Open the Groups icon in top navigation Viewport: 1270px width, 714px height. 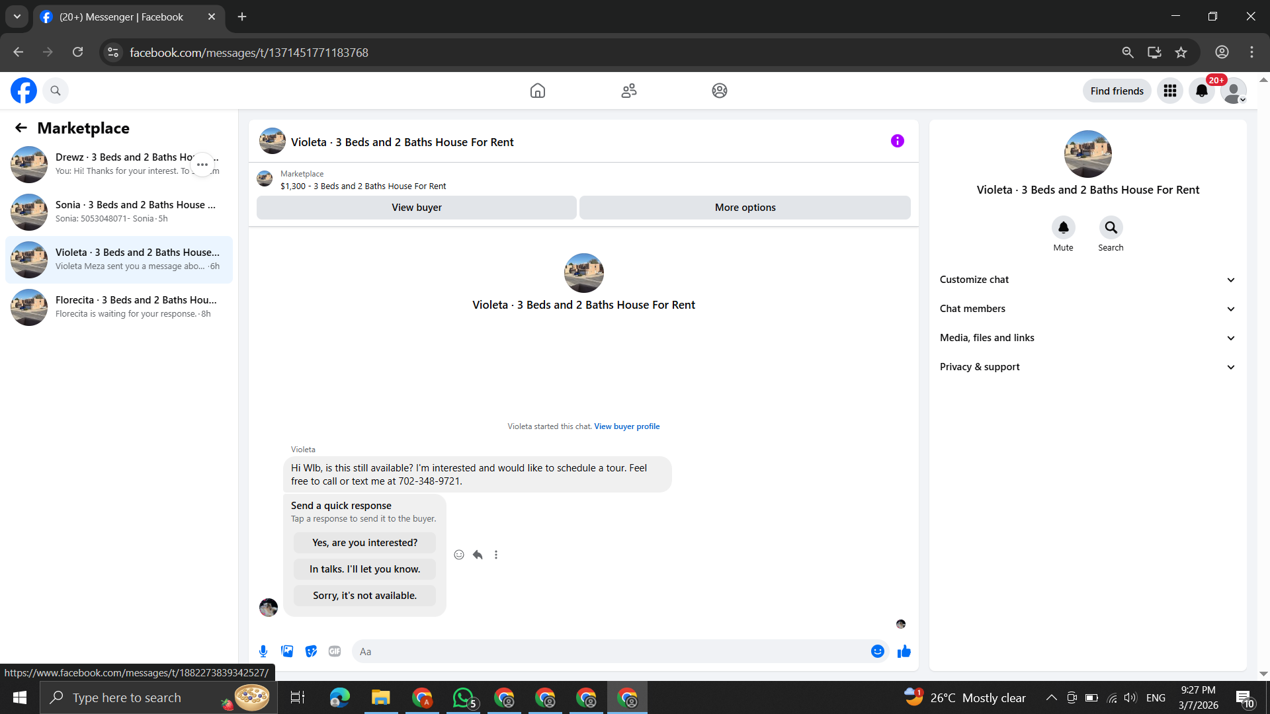pyautogui.click(x=720, y=91)
